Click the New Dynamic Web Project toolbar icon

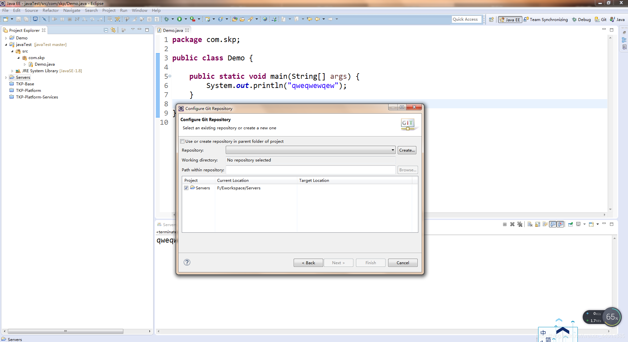click(x=207, y=19)
